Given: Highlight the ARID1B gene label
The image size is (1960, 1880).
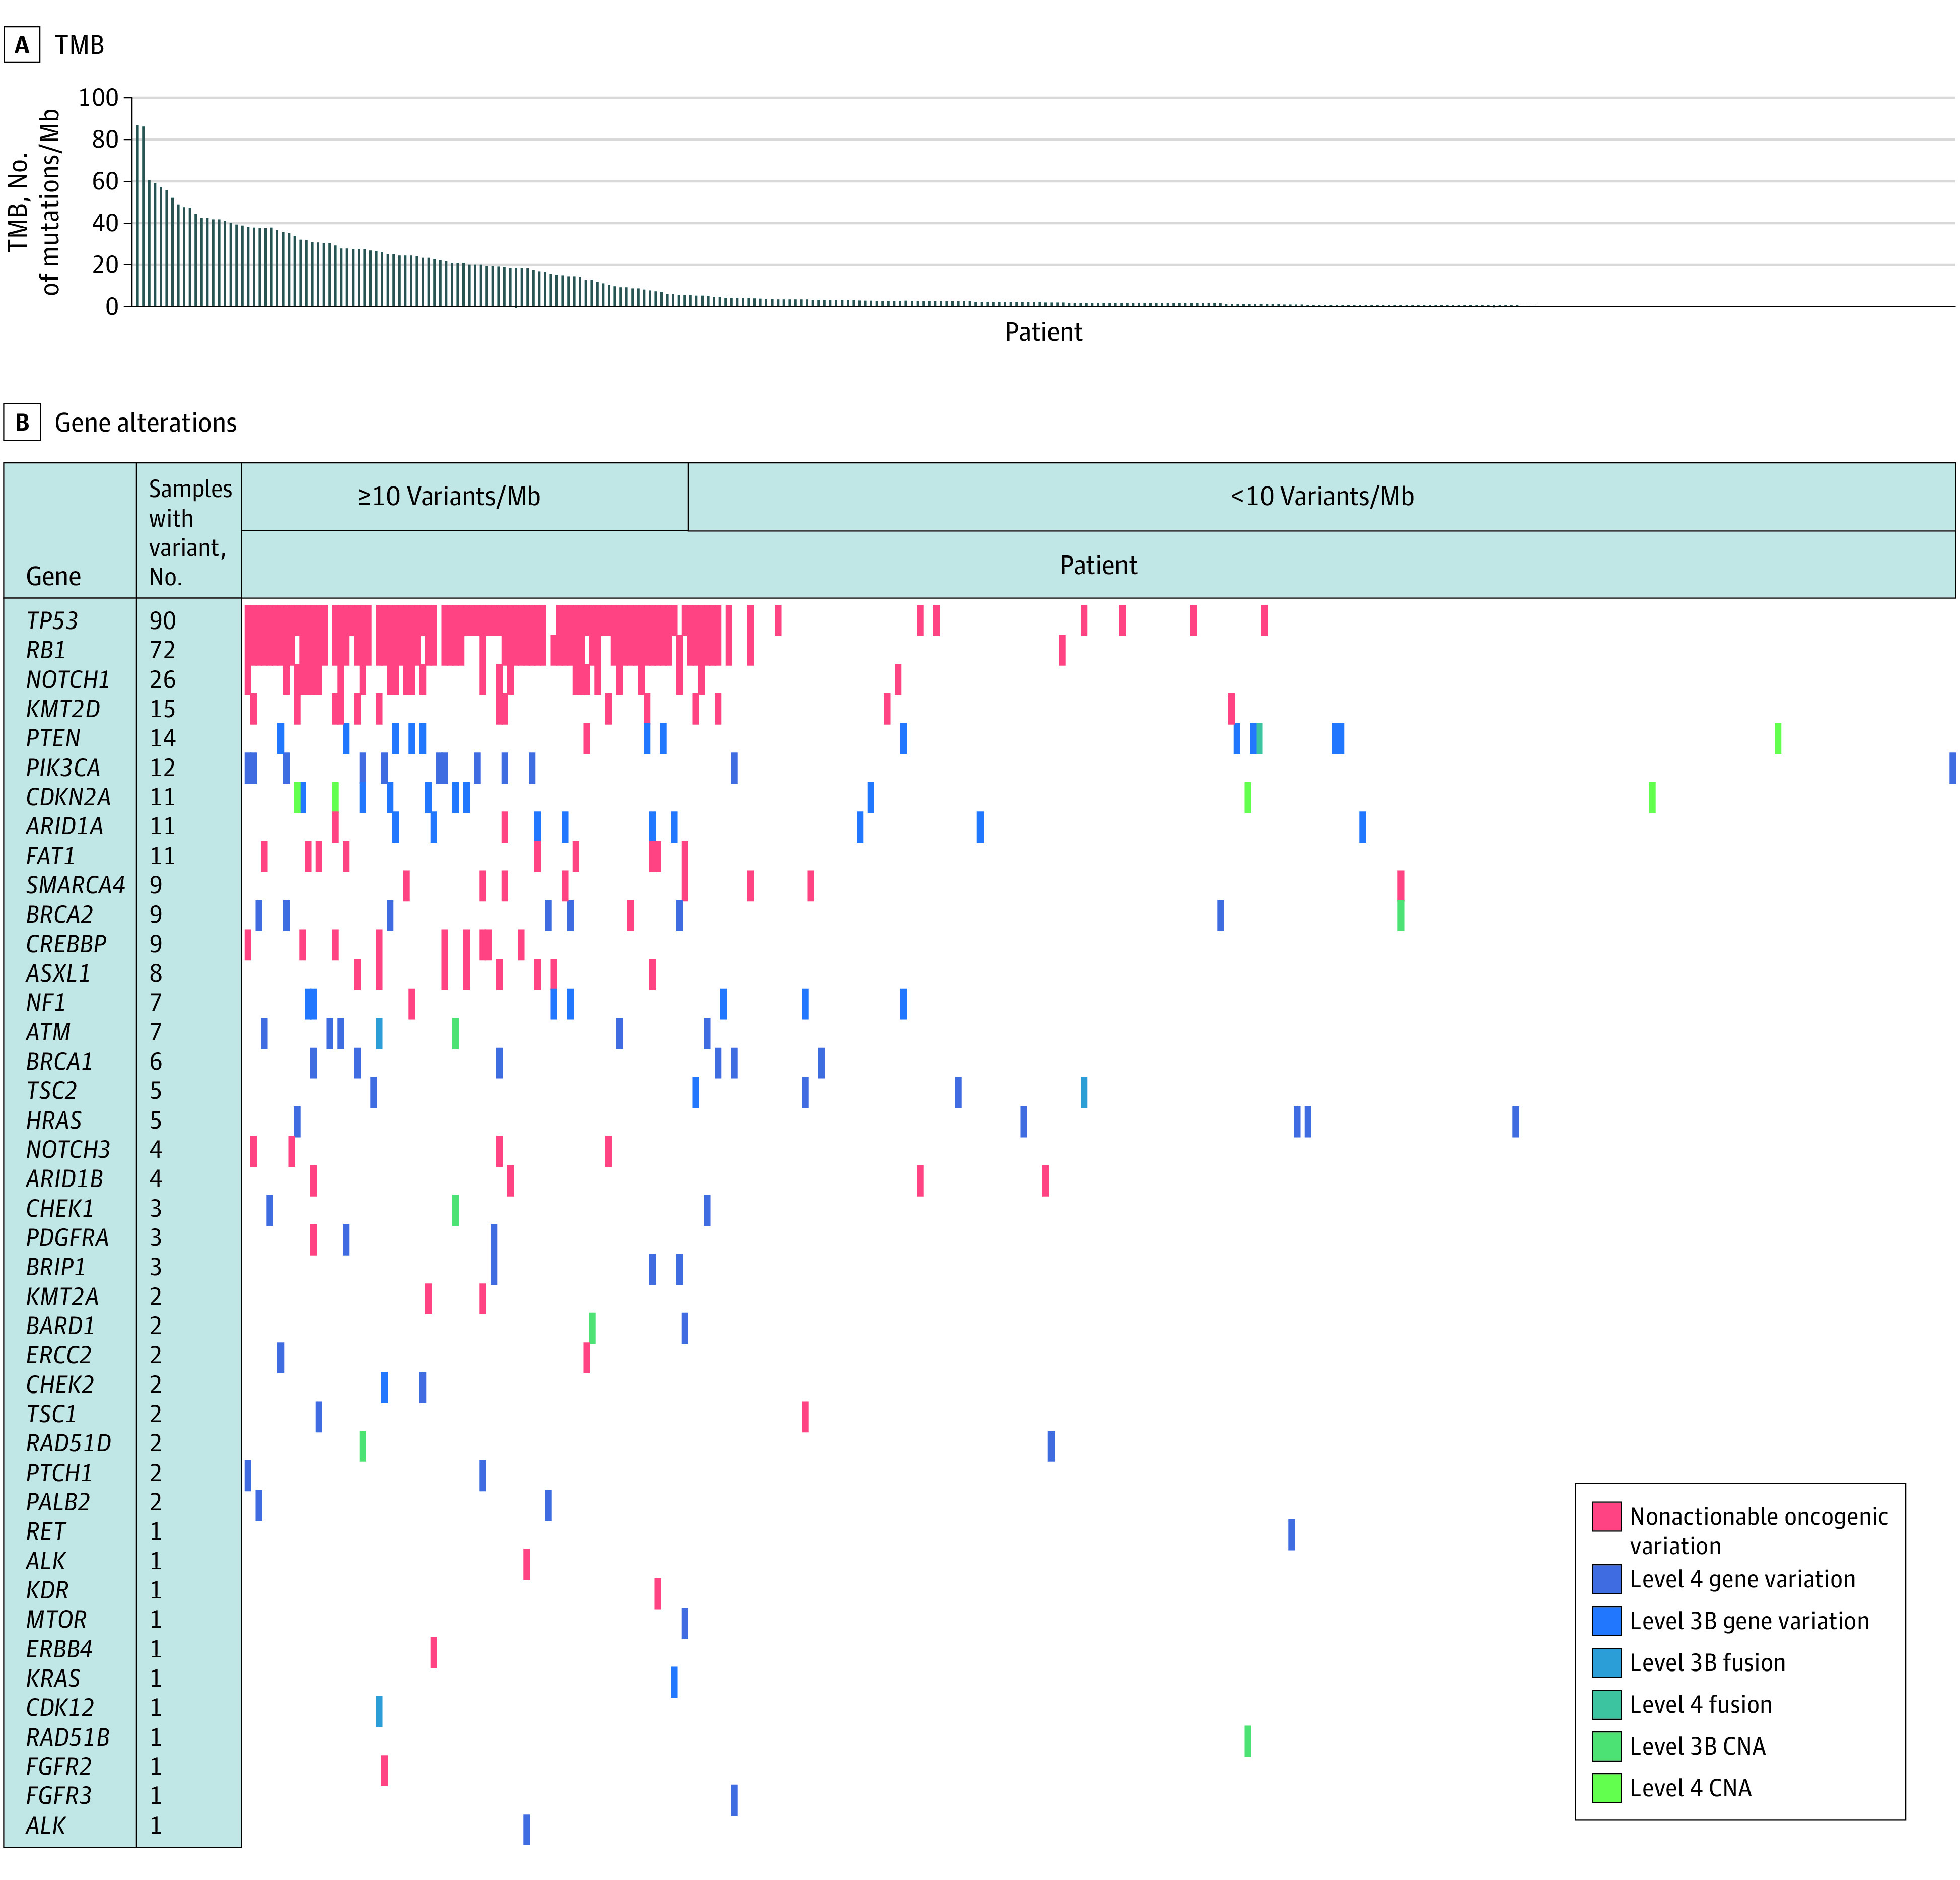Looking at the screenshot, I should click(x=64, y=1179).
